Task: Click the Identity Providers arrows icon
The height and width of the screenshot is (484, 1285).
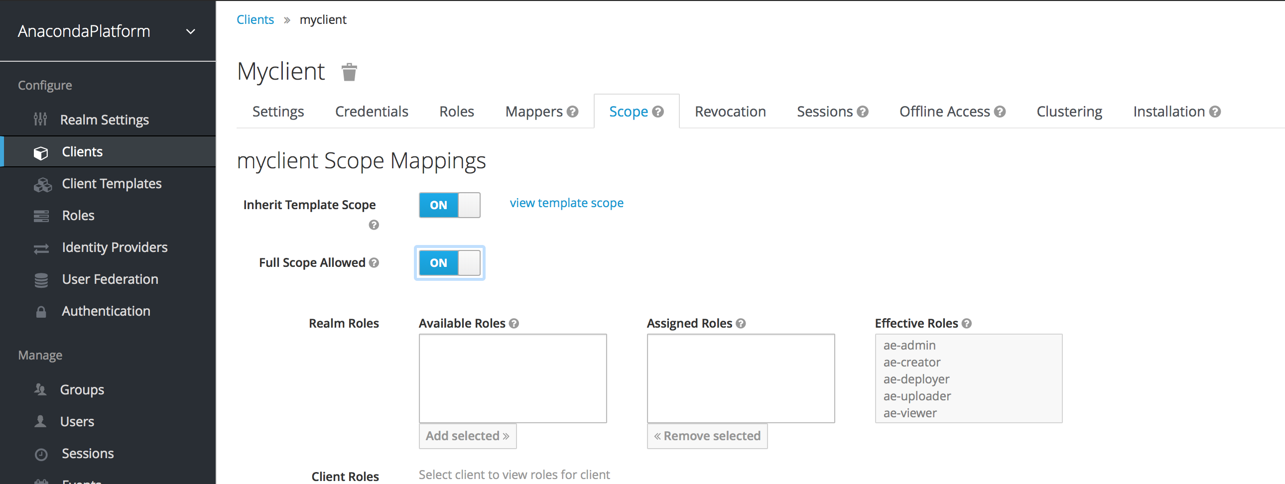Action: pyautogui.click(x=41, y=248)
